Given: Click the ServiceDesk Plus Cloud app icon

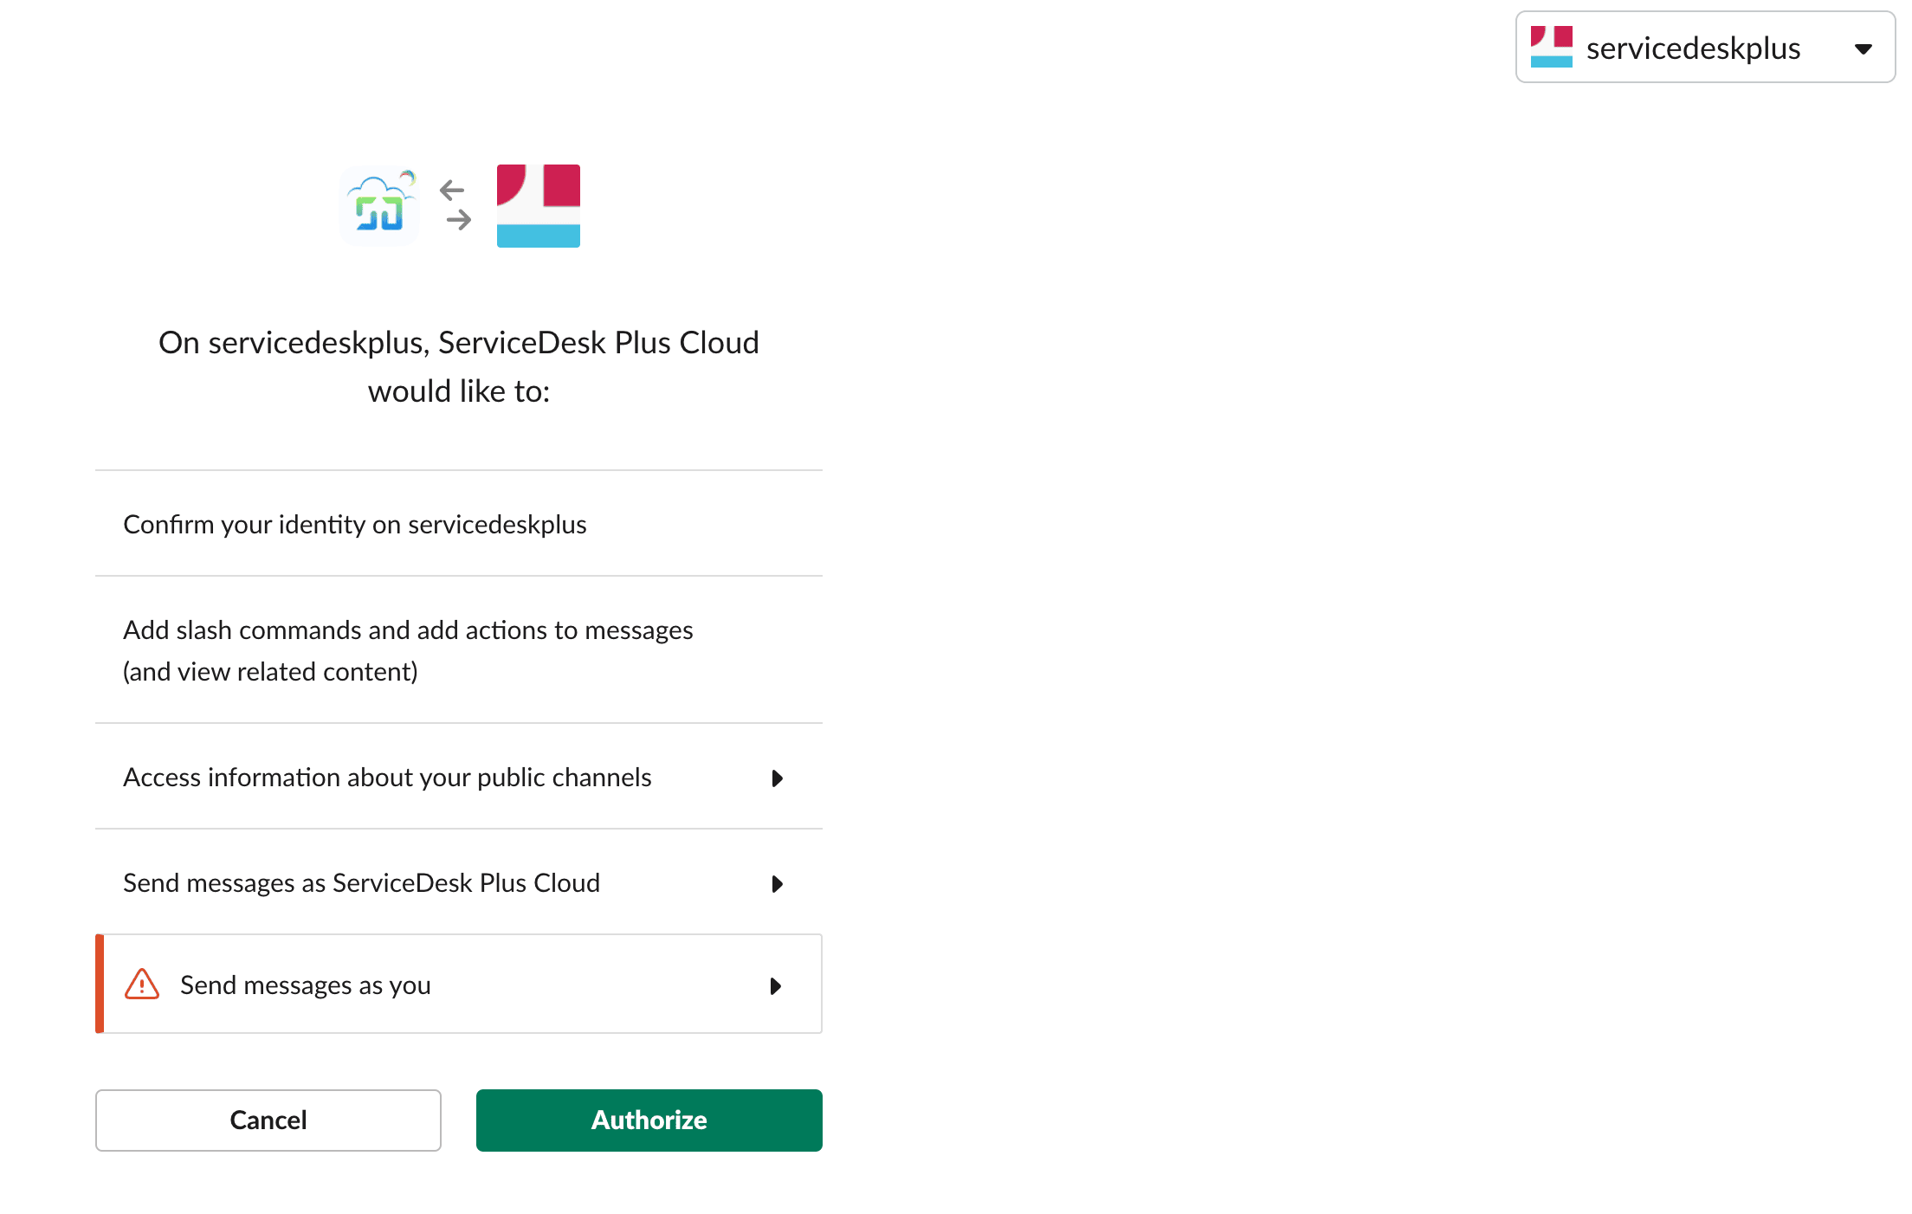Looking at the screenshot, I should click(x=379, y=206).
